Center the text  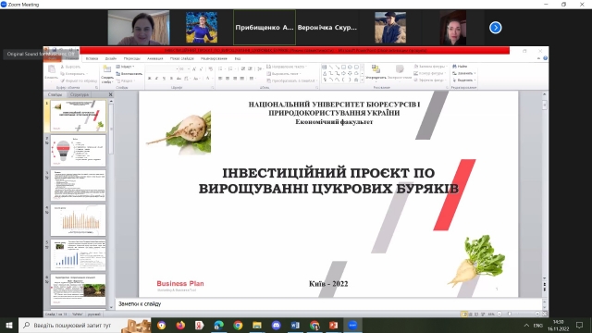coord(228,78)
